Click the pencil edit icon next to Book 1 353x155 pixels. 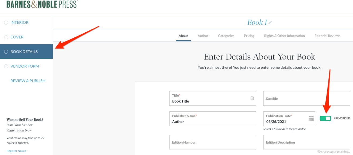click(270, 22)
